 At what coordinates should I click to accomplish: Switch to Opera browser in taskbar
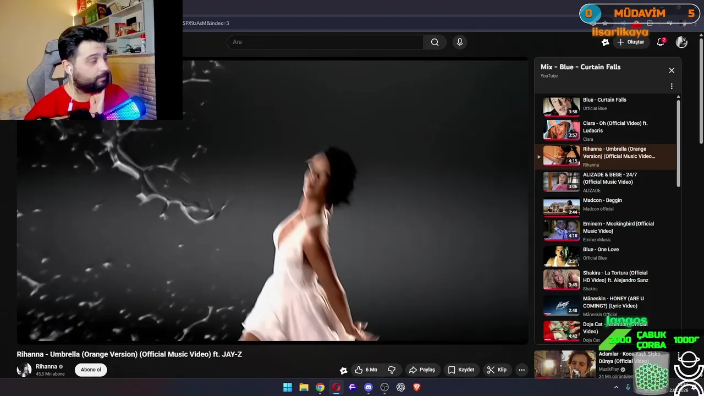[x=336, y=387]
